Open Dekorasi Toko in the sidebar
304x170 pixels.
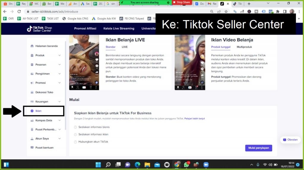coord(44,92)
